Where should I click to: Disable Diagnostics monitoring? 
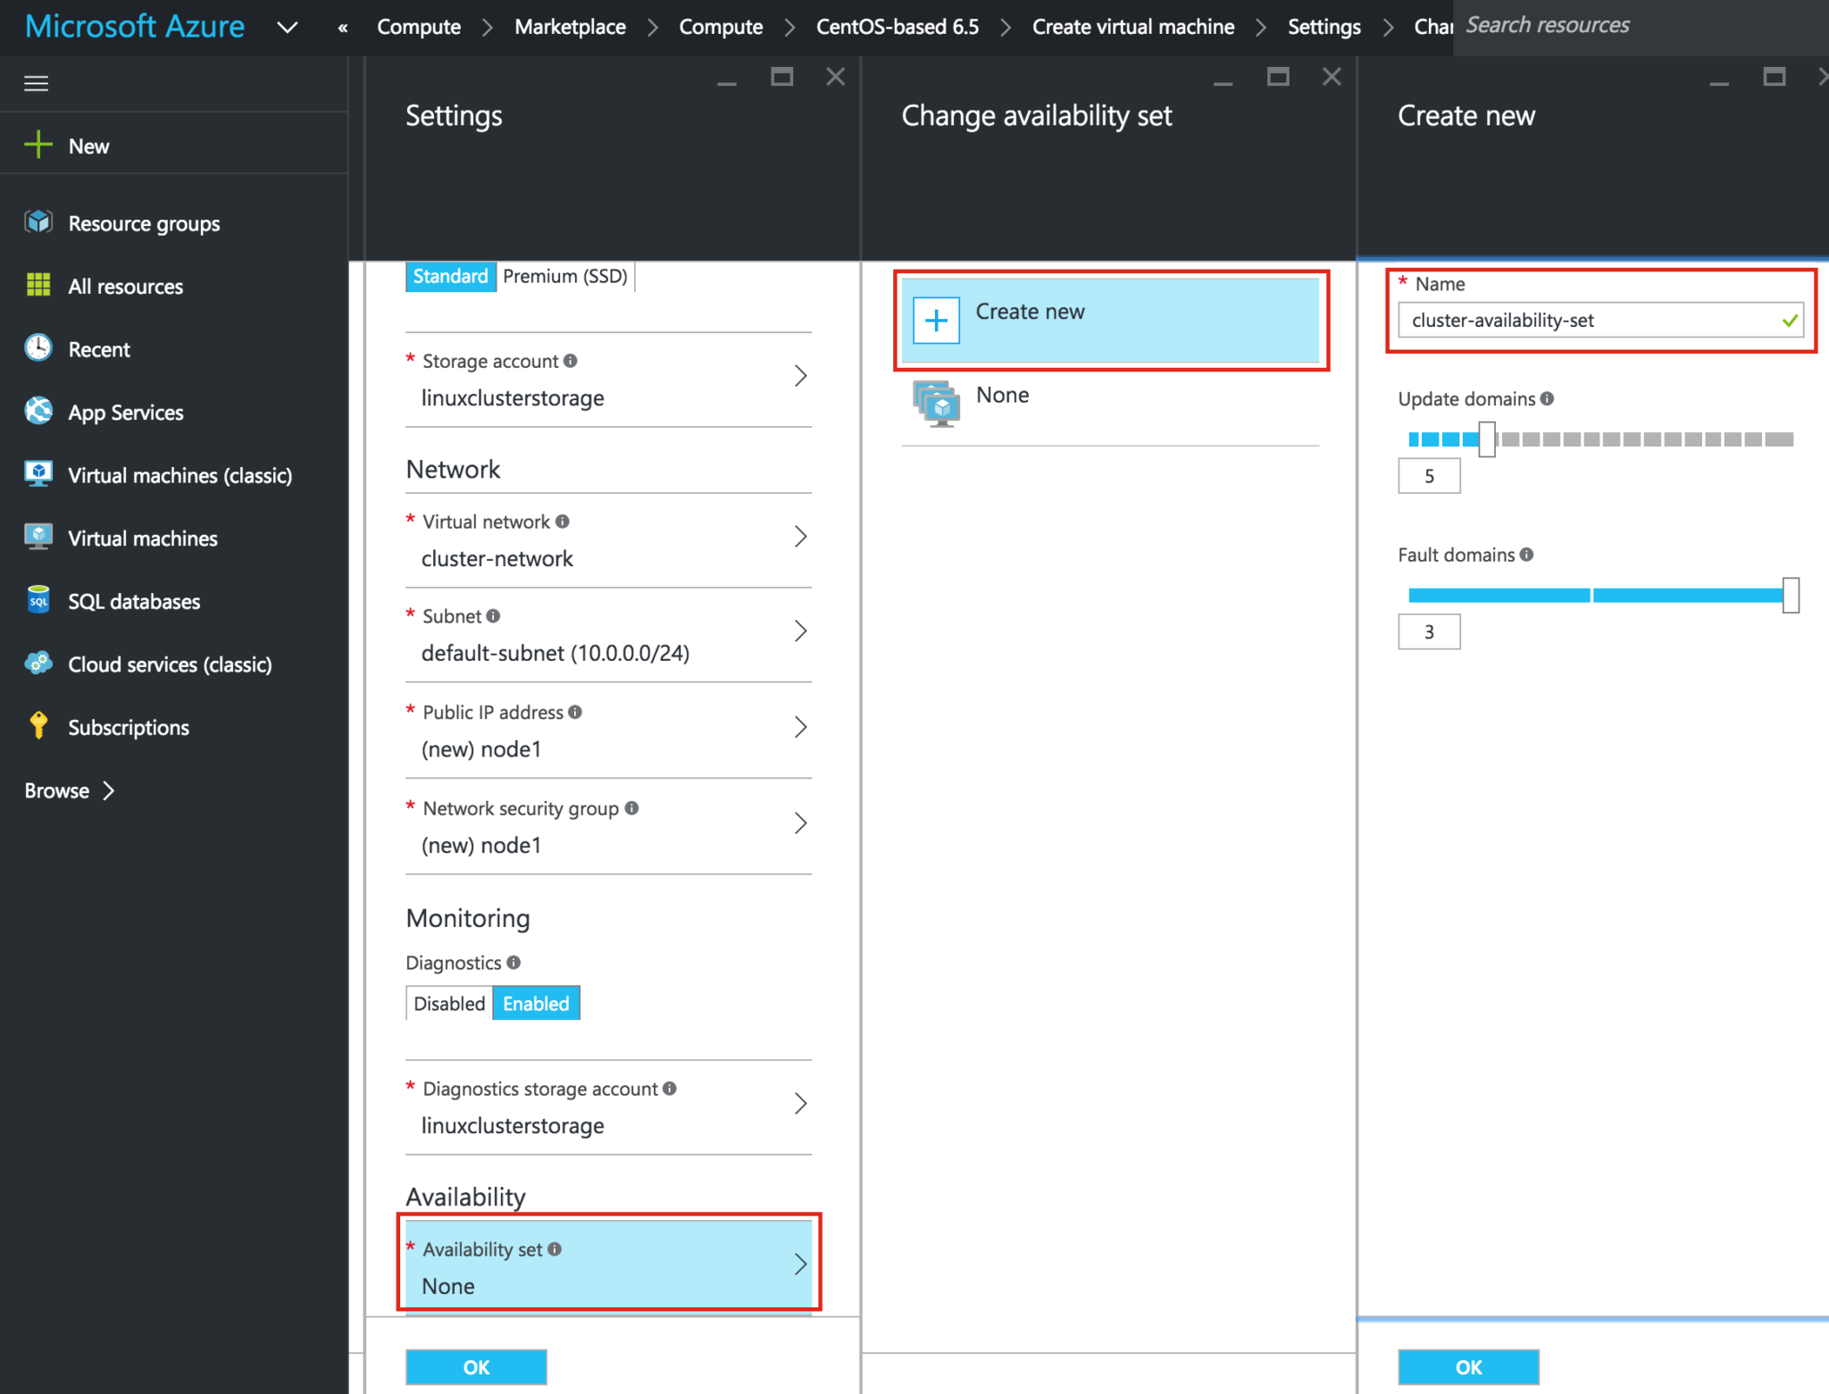(x=449, y=1002)
